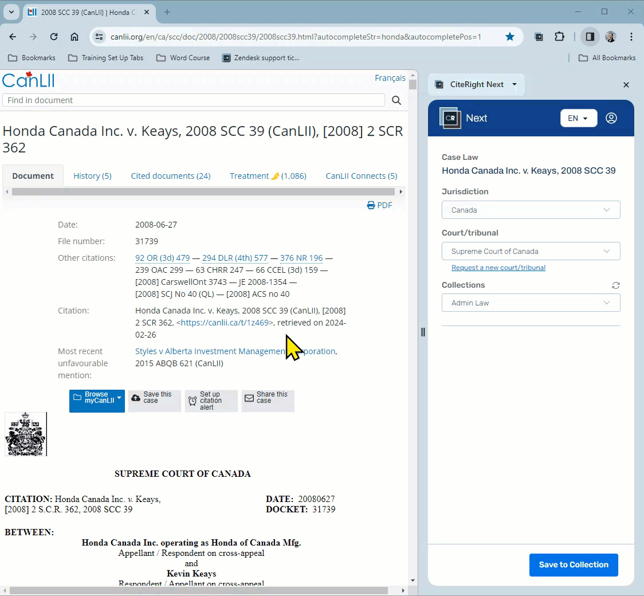Open Styles v Alberta Investment Management case
This screenshot has width=644, height=596.
[x=236, y=351]
